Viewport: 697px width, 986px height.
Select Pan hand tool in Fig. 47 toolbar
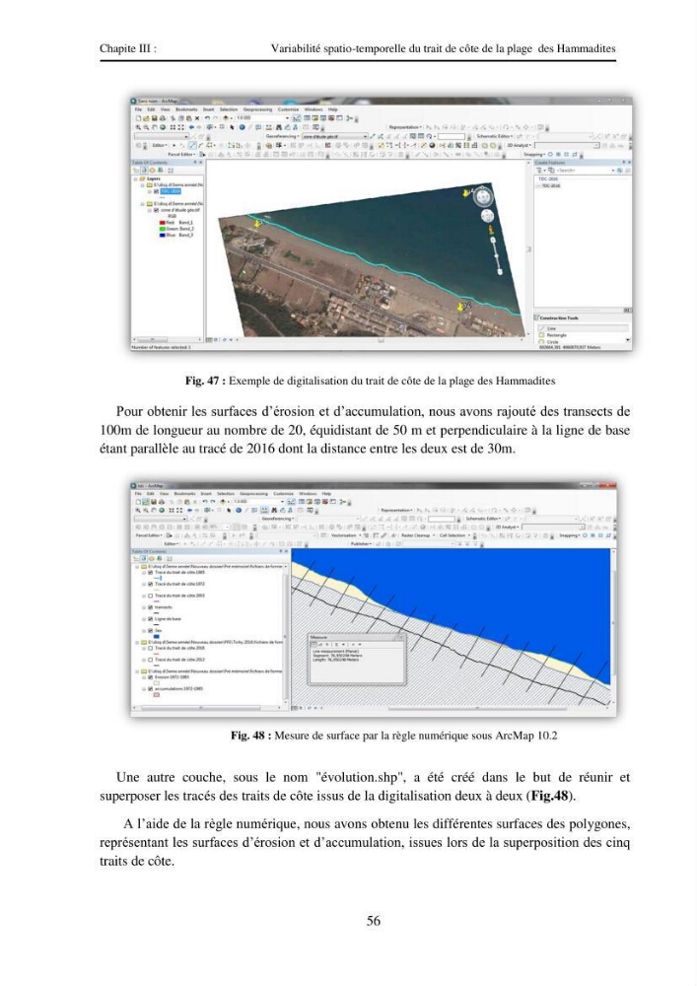coord(154,127)
